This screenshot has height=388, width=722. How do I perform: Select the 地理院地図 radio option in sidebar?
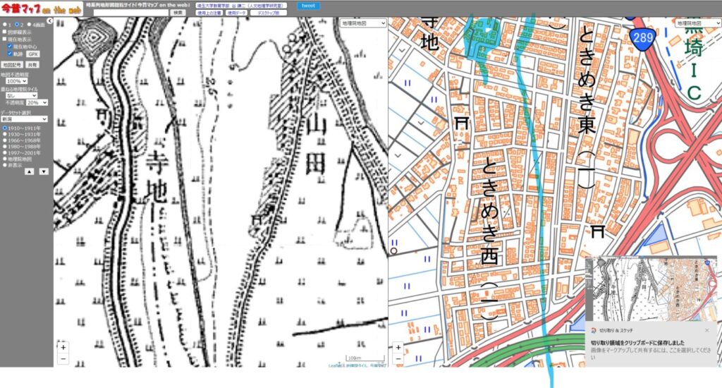point(5,159)
